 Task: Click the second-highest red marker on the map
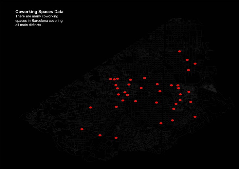coord(187,60)
